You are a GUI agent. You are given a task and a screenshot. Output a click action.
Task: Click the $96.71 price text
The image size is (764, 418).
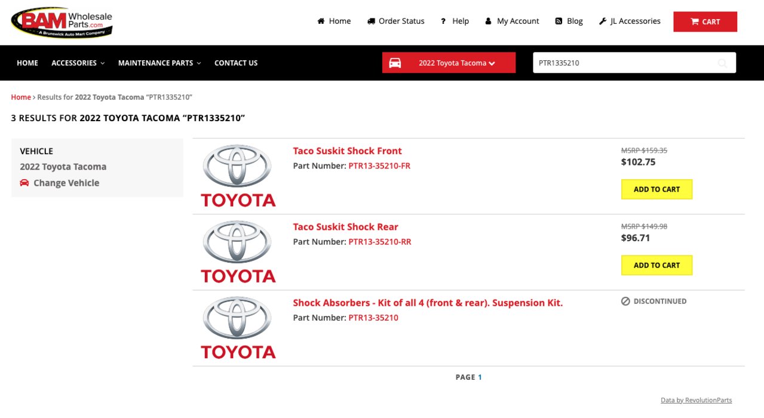pos(636,238)
